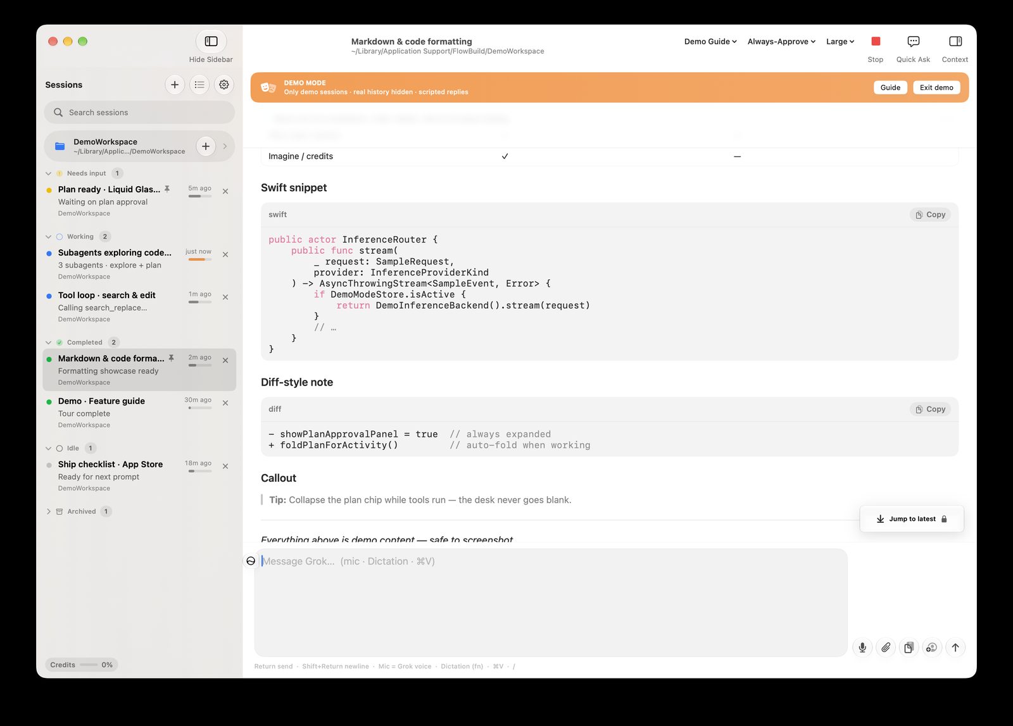Click the Needs input warning icon
1013x726 pixels.
(x=60, y=173)
